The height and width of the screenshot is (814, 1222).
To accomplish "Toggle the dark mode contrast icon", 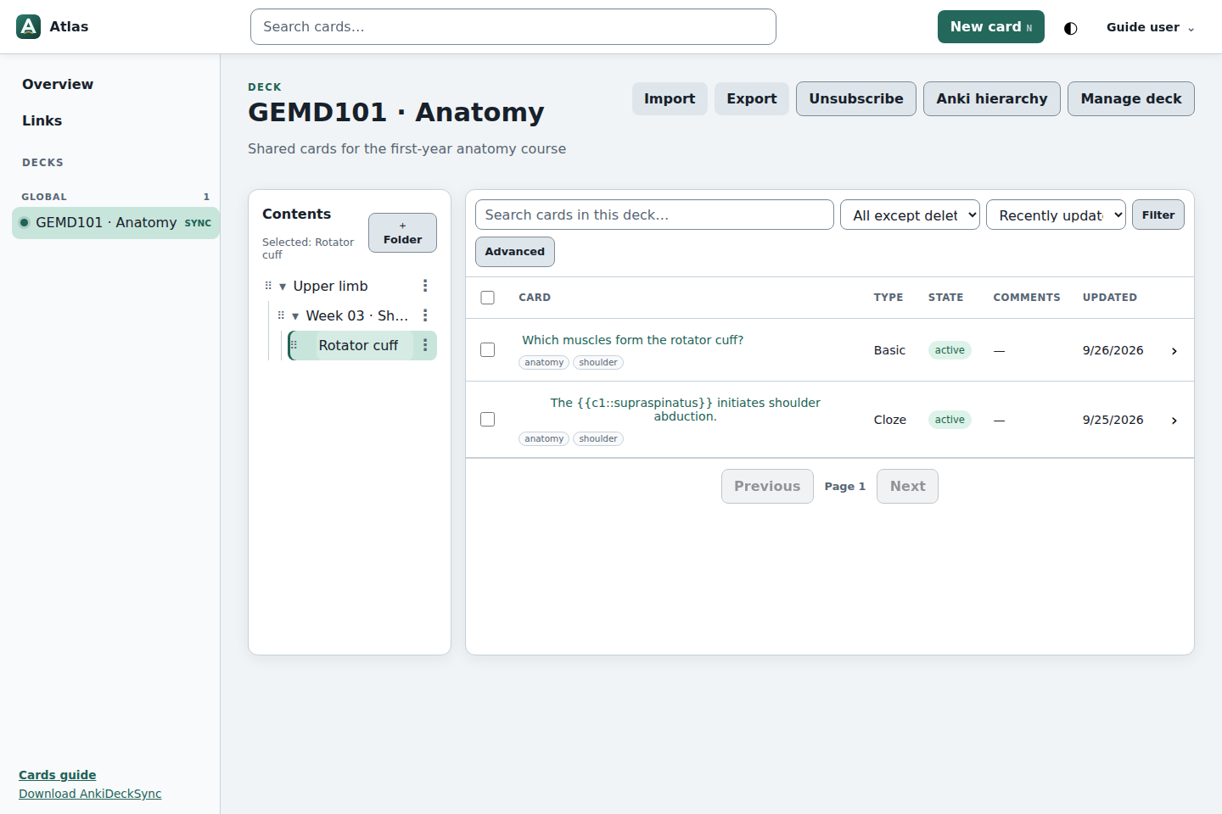I will (x=1071, y=28).
